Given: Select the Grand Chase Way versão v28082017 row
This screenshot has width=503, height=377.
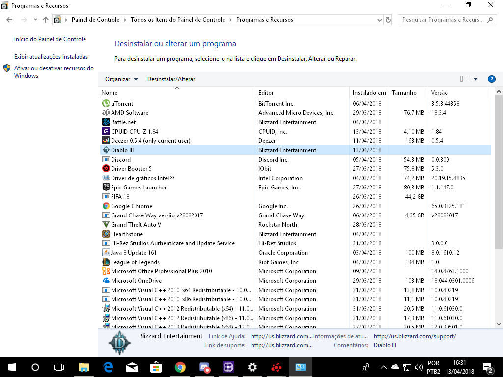Looking at the screenshot, I should pyautogui.click(x=295, y=215).
